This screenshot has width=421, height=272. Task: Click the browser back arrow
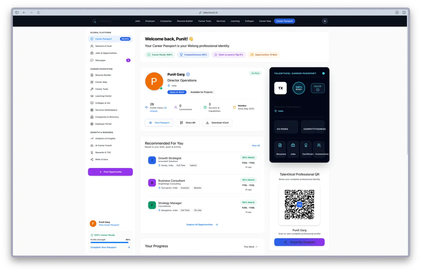(x=24, y=13)
